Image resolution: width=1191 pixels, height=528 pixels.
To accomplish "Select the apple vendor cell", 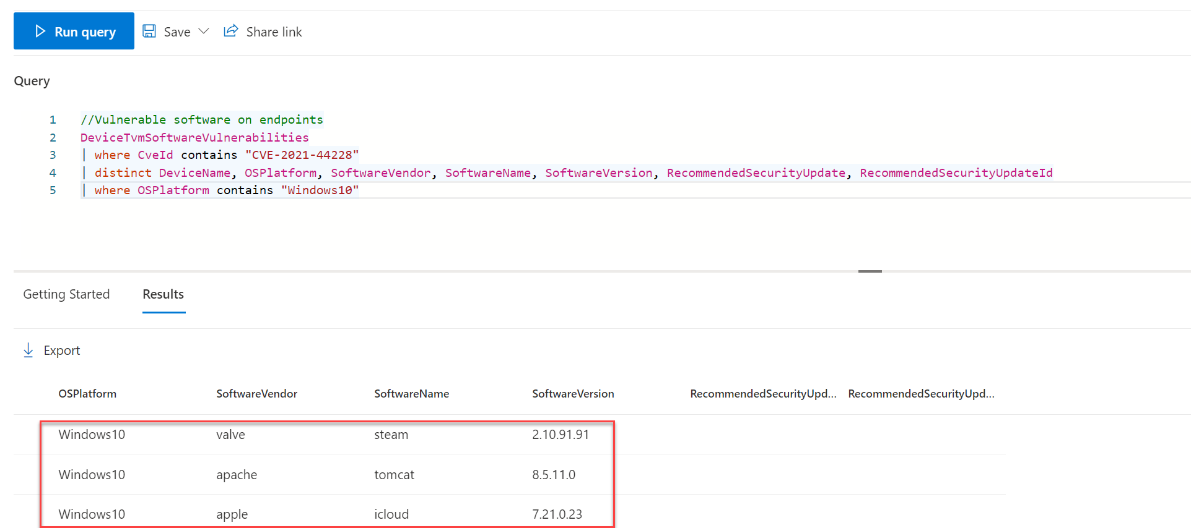I will (232, 514).
